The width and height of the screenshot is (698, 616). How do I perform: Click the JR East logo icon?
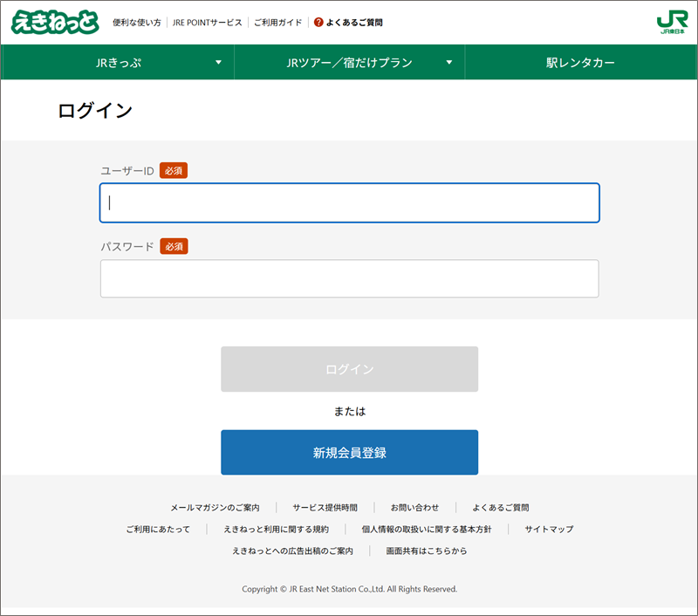coord(672,22)
